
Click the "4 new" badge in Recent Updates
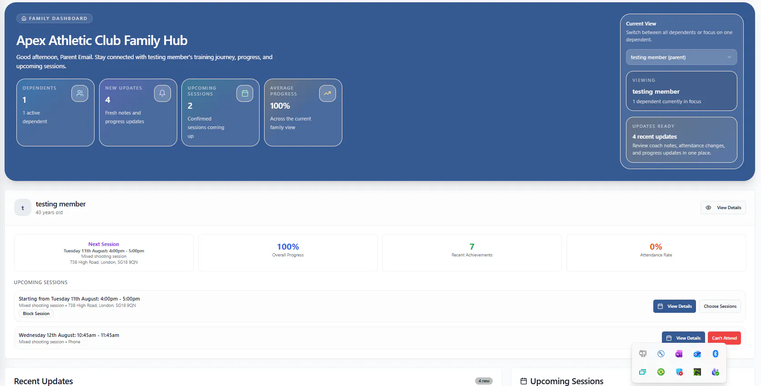coord(484,381)
